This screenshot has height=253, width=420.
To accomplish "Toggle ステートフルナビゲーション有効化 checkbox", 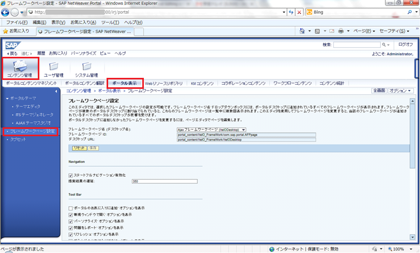I will point(70,176).
